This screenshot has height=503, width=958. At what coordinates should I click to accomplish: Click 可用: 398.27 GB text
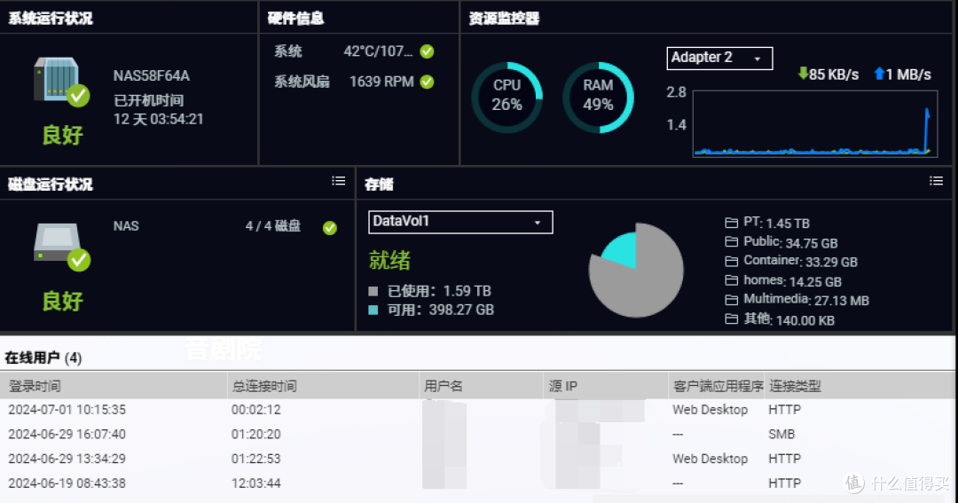(441, 310)
